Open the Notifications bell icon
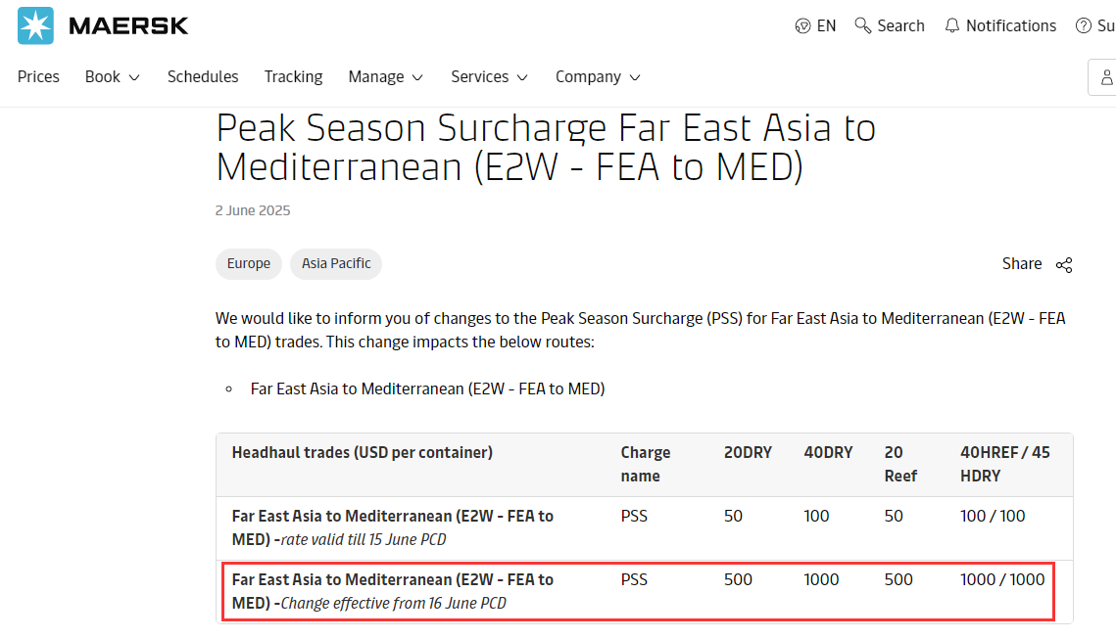The image size is (1116, 639). (x=952, y=26)
